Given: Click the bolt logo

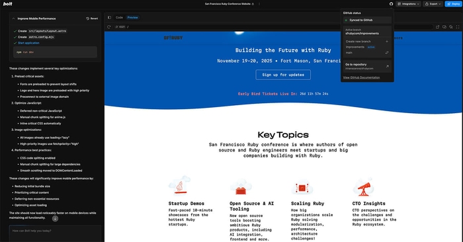Looking at the screenshot, I should (x=8, y=4).
